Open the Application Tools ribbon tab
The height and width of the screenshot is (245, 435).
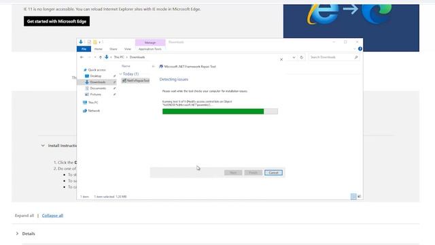pos(150,49)
